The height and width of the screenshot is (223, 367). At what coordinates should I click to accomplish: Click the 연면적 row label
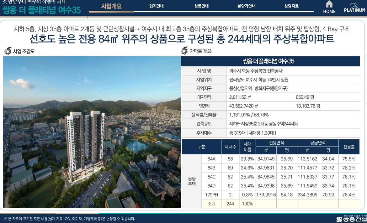204,106
